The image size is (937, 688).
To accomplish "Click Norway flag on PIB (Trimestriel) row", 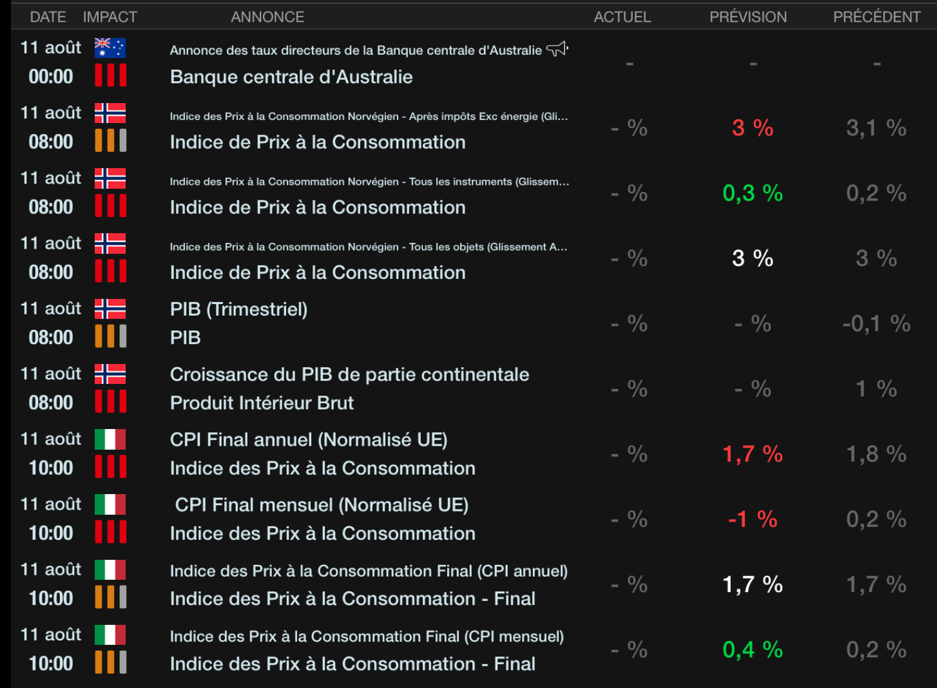I will (x=110, y=309).
